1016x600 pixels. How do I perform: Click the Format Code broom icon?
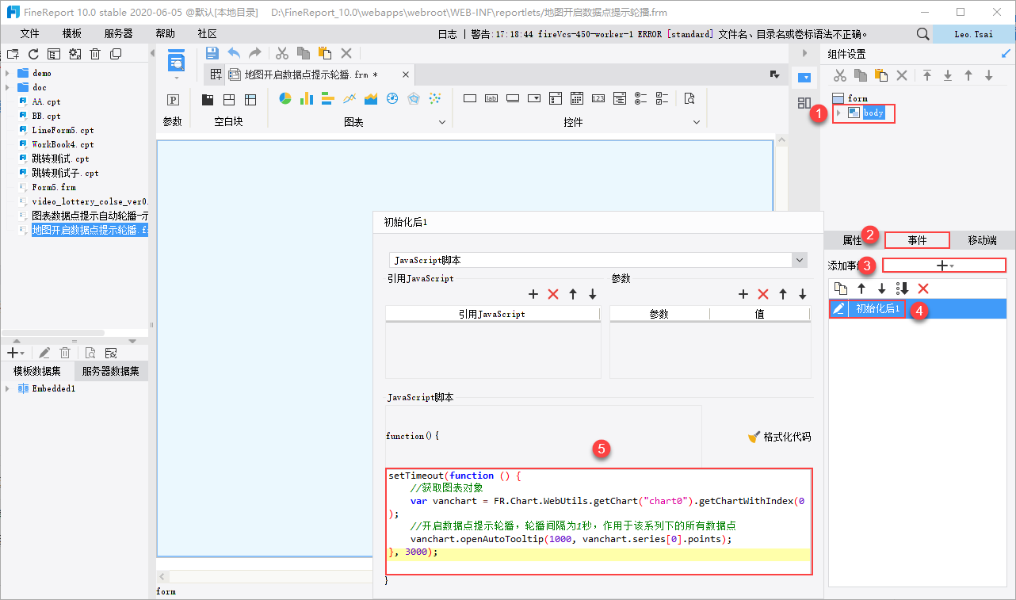click(754, 437)
